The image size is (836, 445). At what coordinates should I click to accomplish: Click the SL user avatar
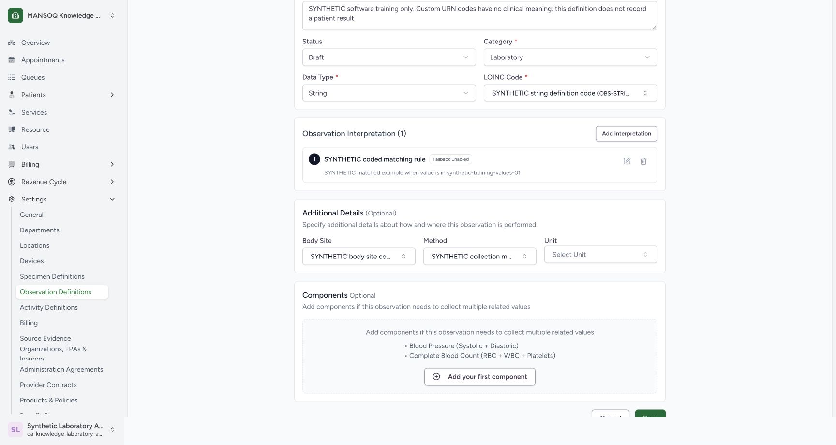pyautogui.click(x=15, y=430)
